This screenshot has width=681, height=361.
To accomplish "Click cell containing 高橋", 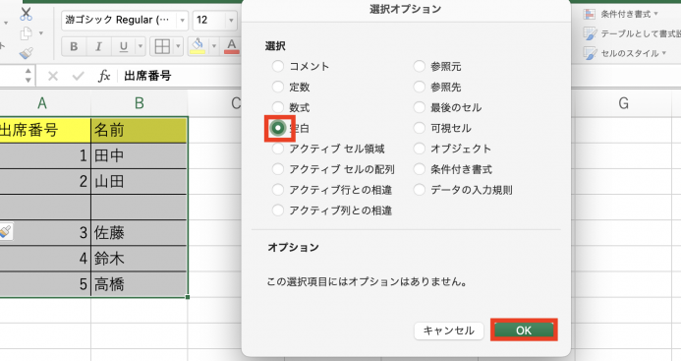I will click(139, 284).
